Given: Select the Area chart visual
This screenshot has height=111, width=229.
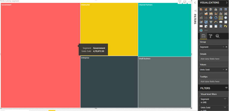Looking at the screenshot, I should [x=206, y=13].
